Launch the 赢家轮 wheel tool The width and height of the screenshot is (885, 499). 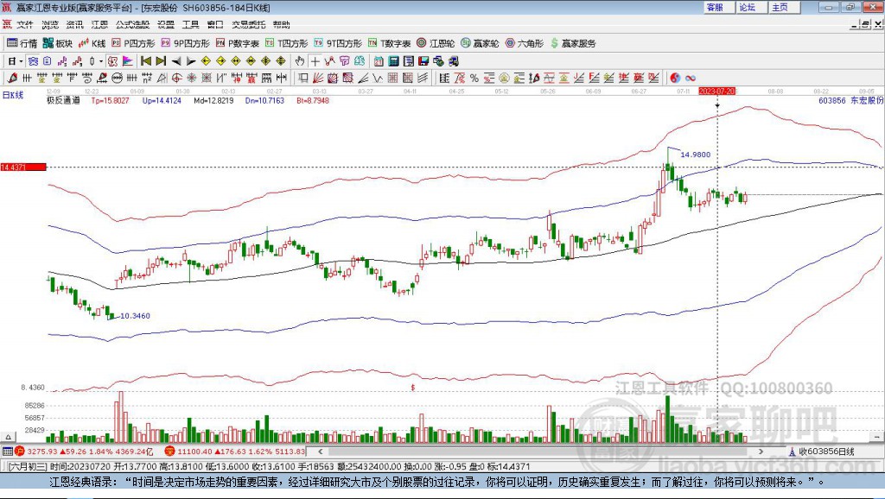480,43
